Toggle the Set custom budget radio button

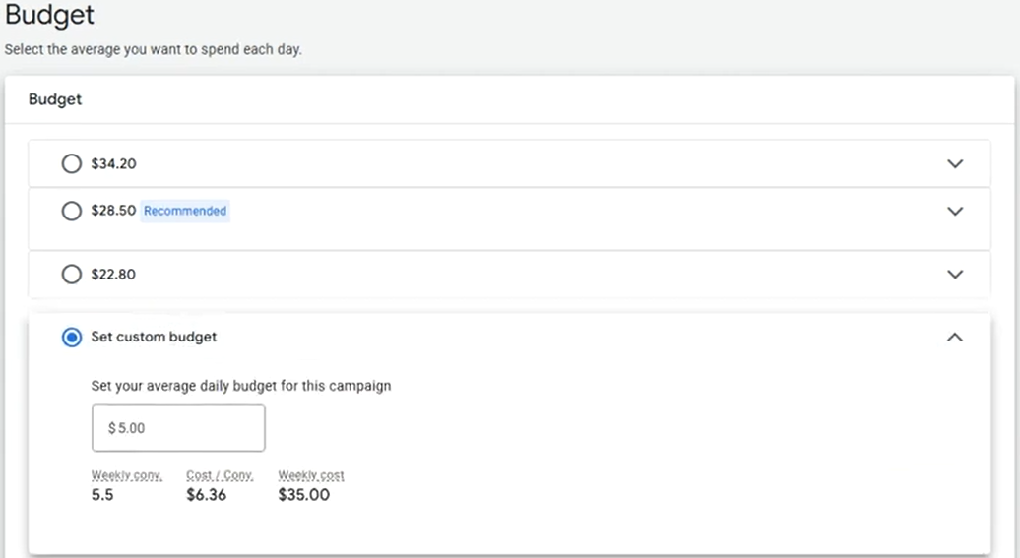[71, 337]
